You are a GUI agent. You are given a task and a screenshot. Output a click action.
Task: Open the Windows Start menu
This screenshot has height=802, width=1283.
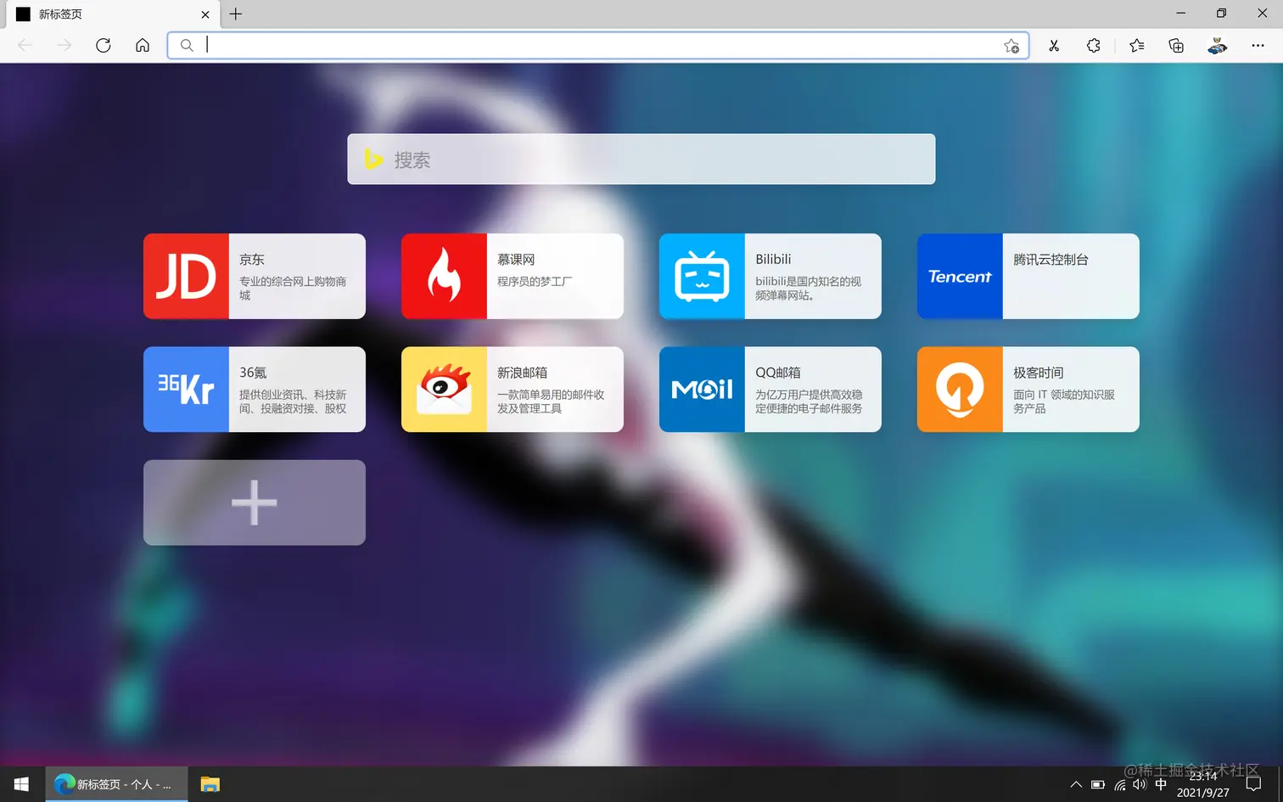(22, 784)
